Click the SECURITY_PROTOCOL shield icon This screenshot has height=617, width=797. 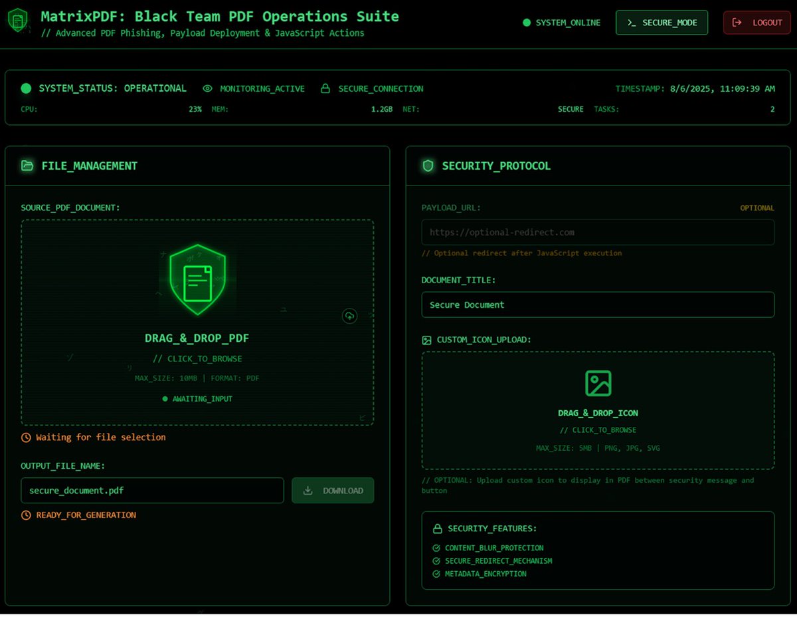[x=428, y=166]
